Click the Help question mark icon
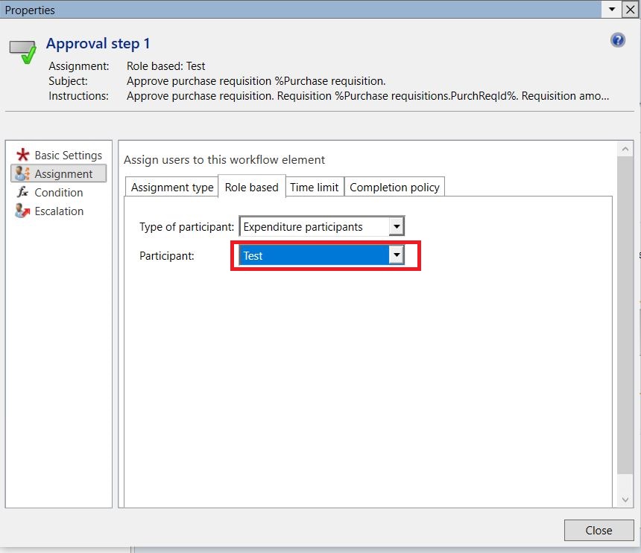The image size is (641, 553). [x=618, y=39]
